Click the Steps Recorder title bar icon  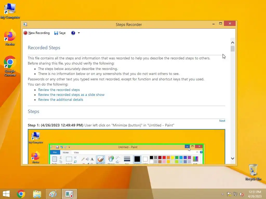[x=25, y=25]
